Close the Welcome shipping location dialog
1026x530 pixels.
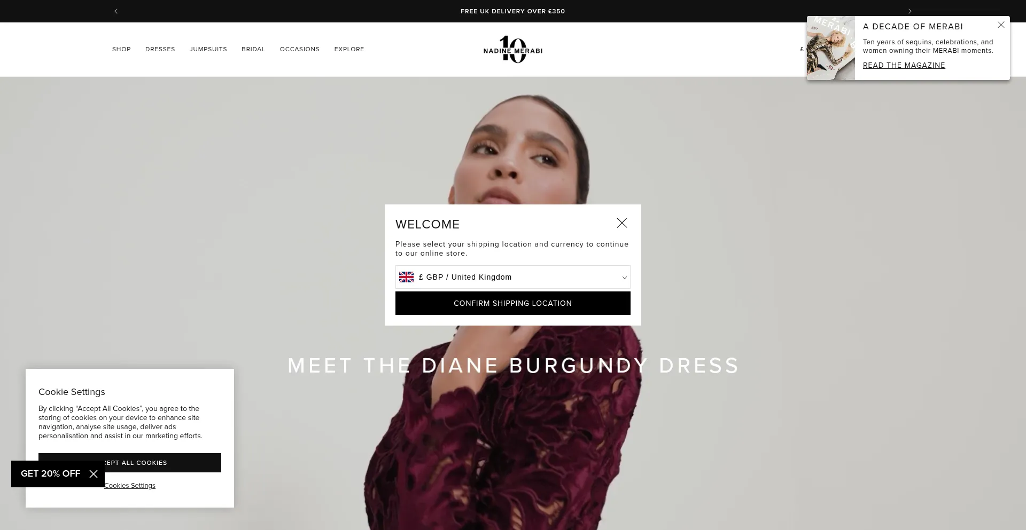pos(622,223)
